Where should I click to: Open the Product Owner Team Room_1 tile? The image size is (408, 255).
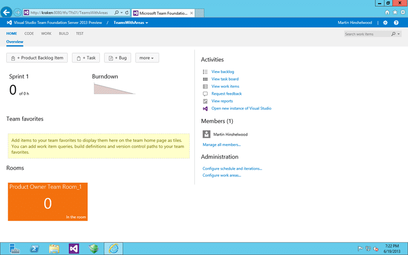point(47,201)
